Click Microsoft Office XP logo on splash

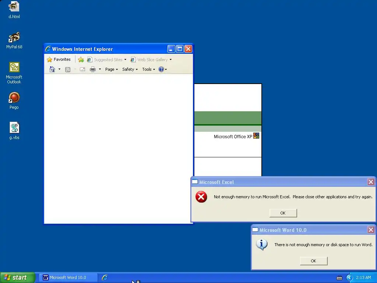pyautogui.click(x=256, y=136)
